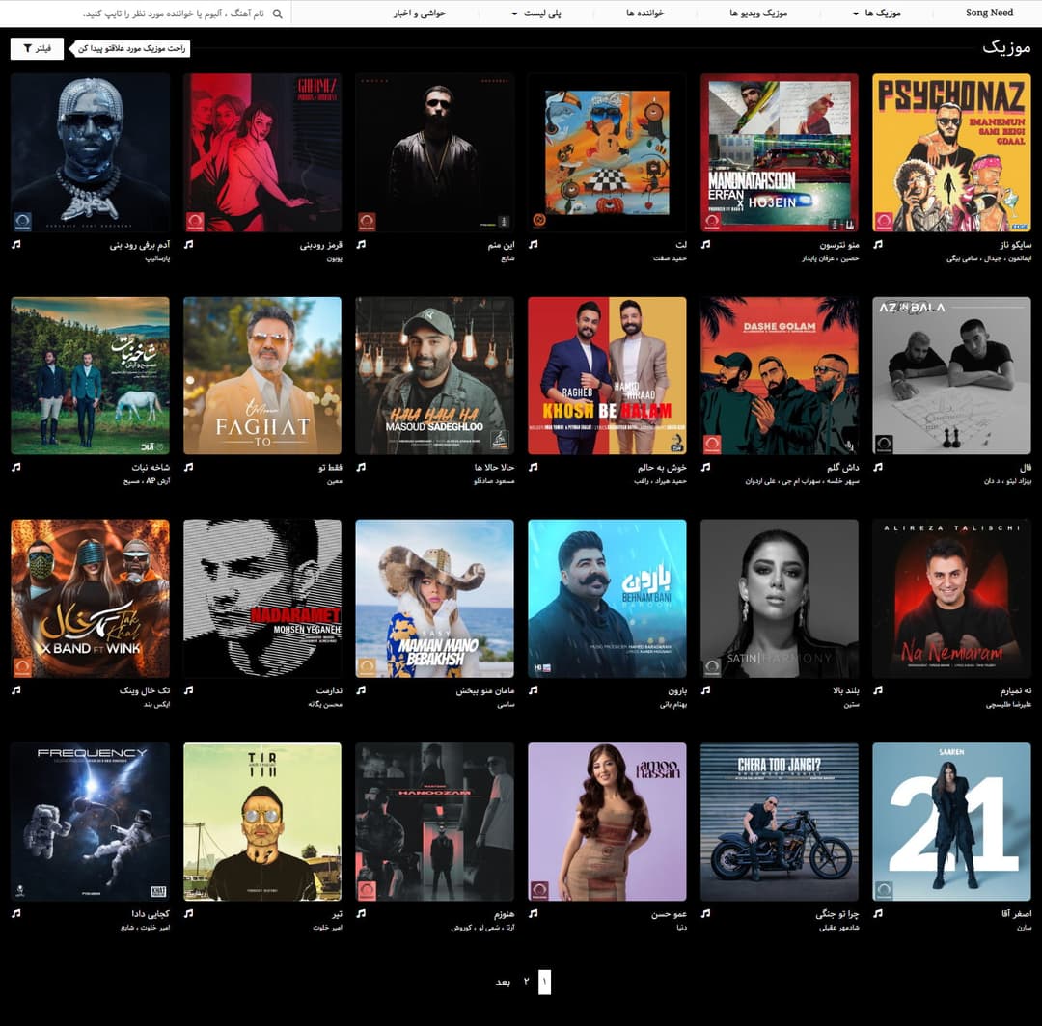Open the Psychonaz album cover
The image size is (1042, 1026).
tap(951, 152)
